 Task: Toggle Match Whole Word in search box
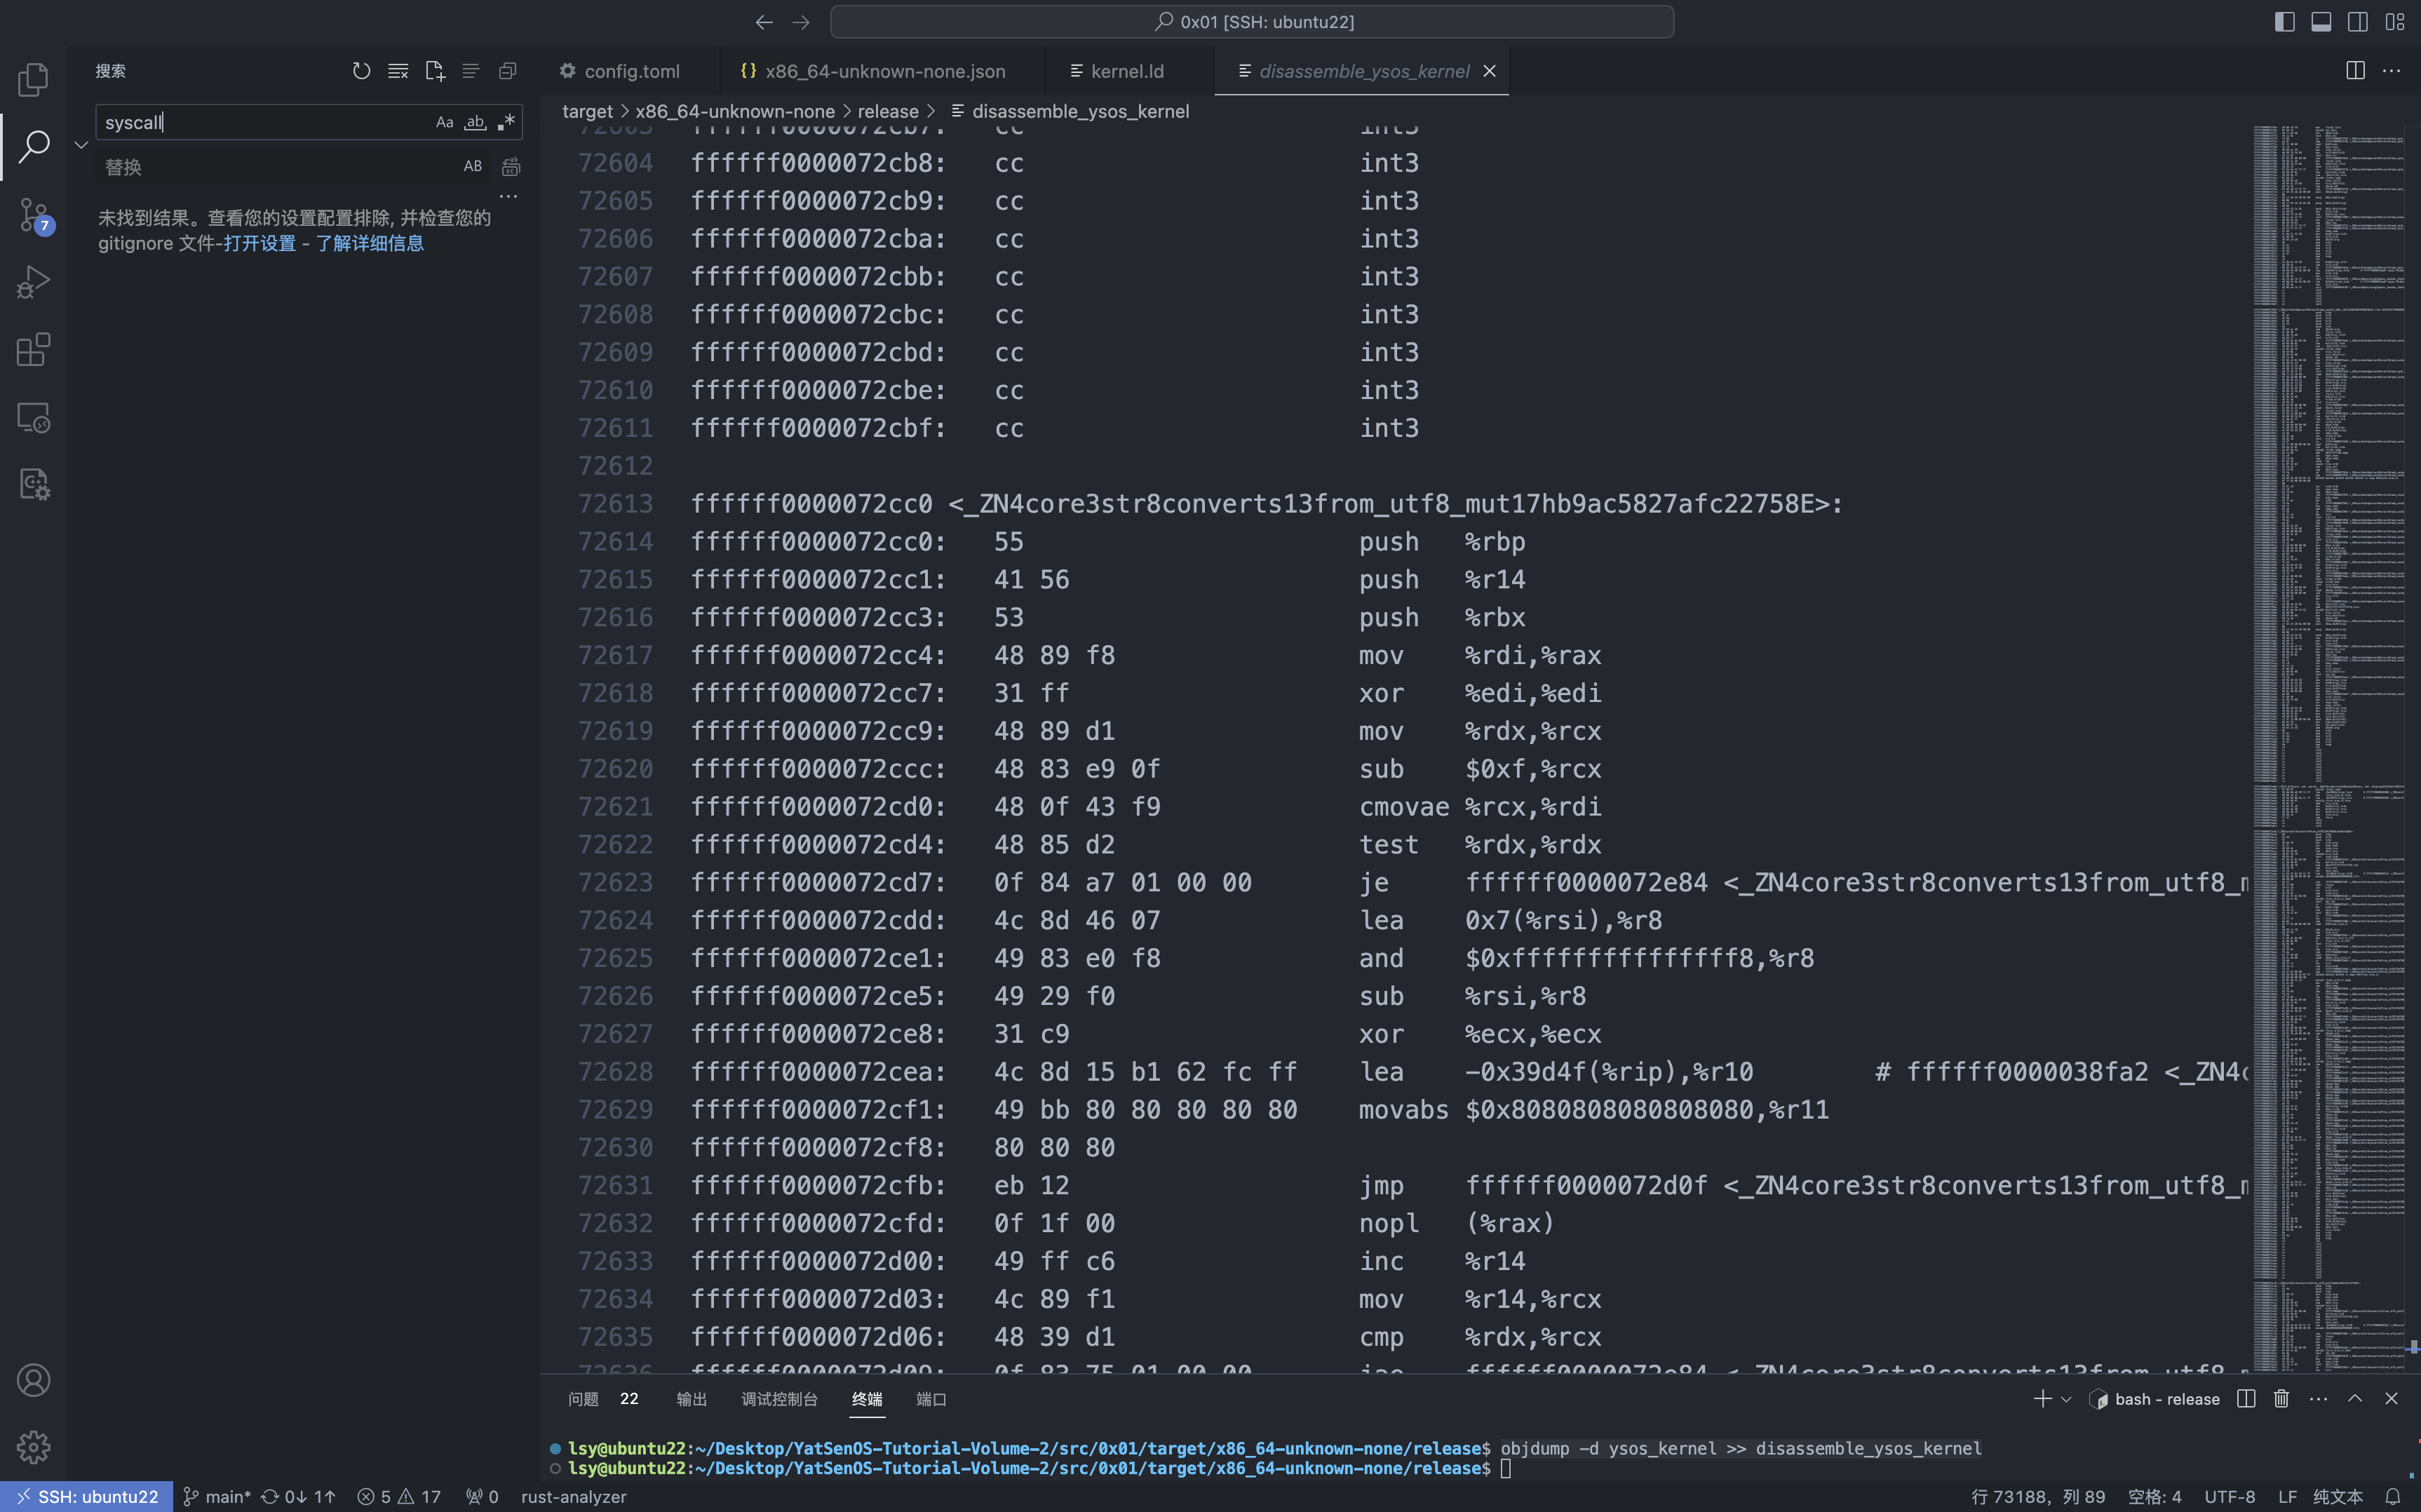[475, 122]
